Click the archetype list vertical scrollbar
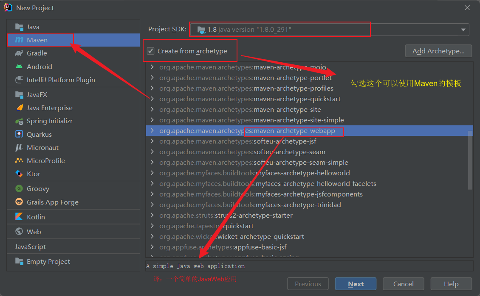 pos(470,160)
